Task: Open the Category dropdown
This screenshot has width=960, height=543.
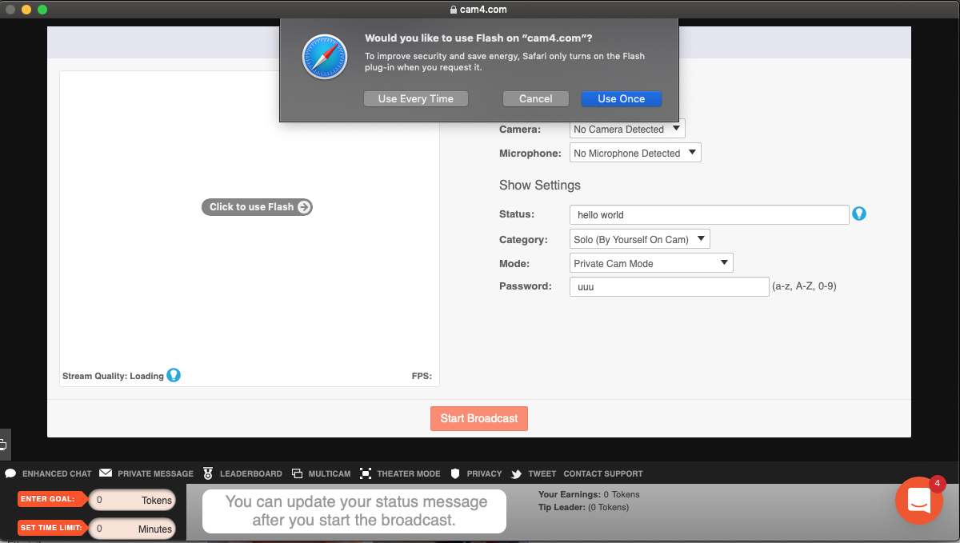Action: click(x=639, y=239)
